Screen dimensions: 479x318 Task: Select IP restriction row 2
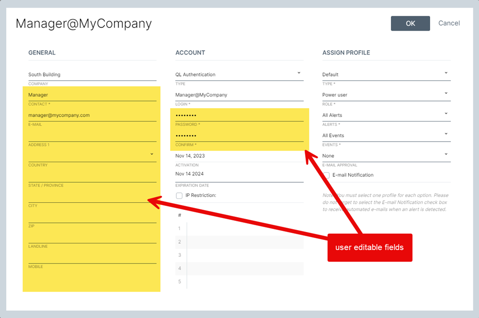point(239,242)
